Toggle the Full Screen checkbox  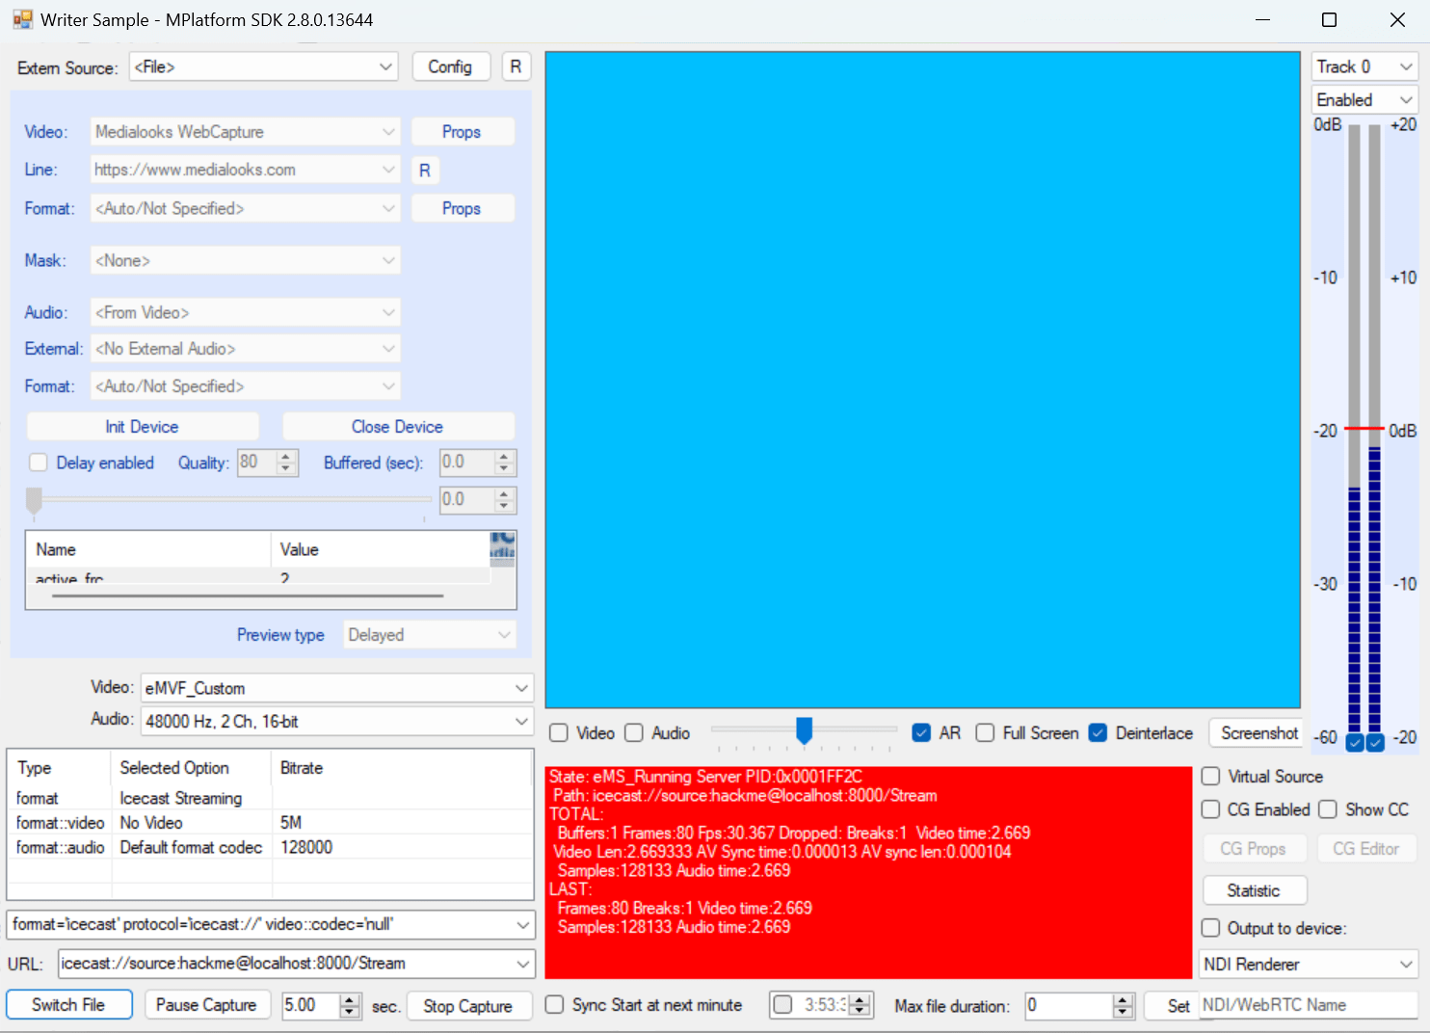tap(985, 733)
